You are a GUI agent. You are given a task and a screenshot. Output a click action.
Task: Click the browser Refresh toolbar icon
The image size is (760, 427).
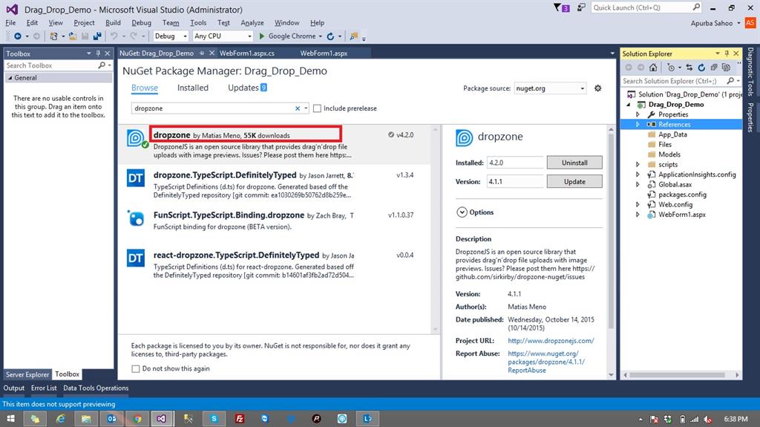tap(330, 36)
